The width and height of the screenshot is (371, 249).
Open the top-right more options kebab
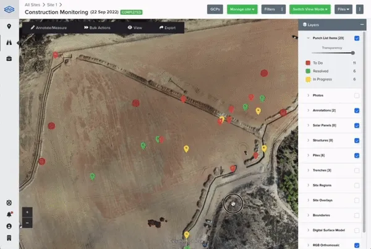click(360, 9)
